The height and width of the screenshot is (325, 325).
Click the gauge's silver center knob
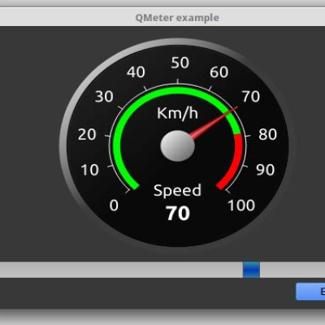pyautogui.click(x=177, y=146)
